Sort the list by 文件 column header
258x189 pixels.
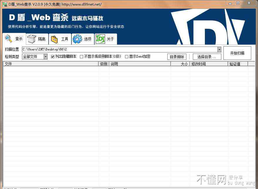pyautogui.click(x=50, y=64)
